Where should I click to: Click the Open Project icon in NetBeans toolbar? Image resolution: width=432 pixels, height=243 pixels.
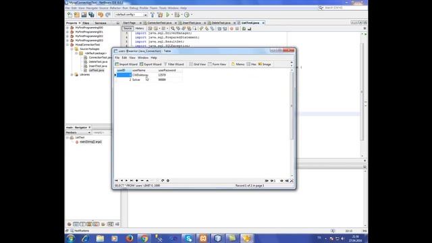(84, 15)
